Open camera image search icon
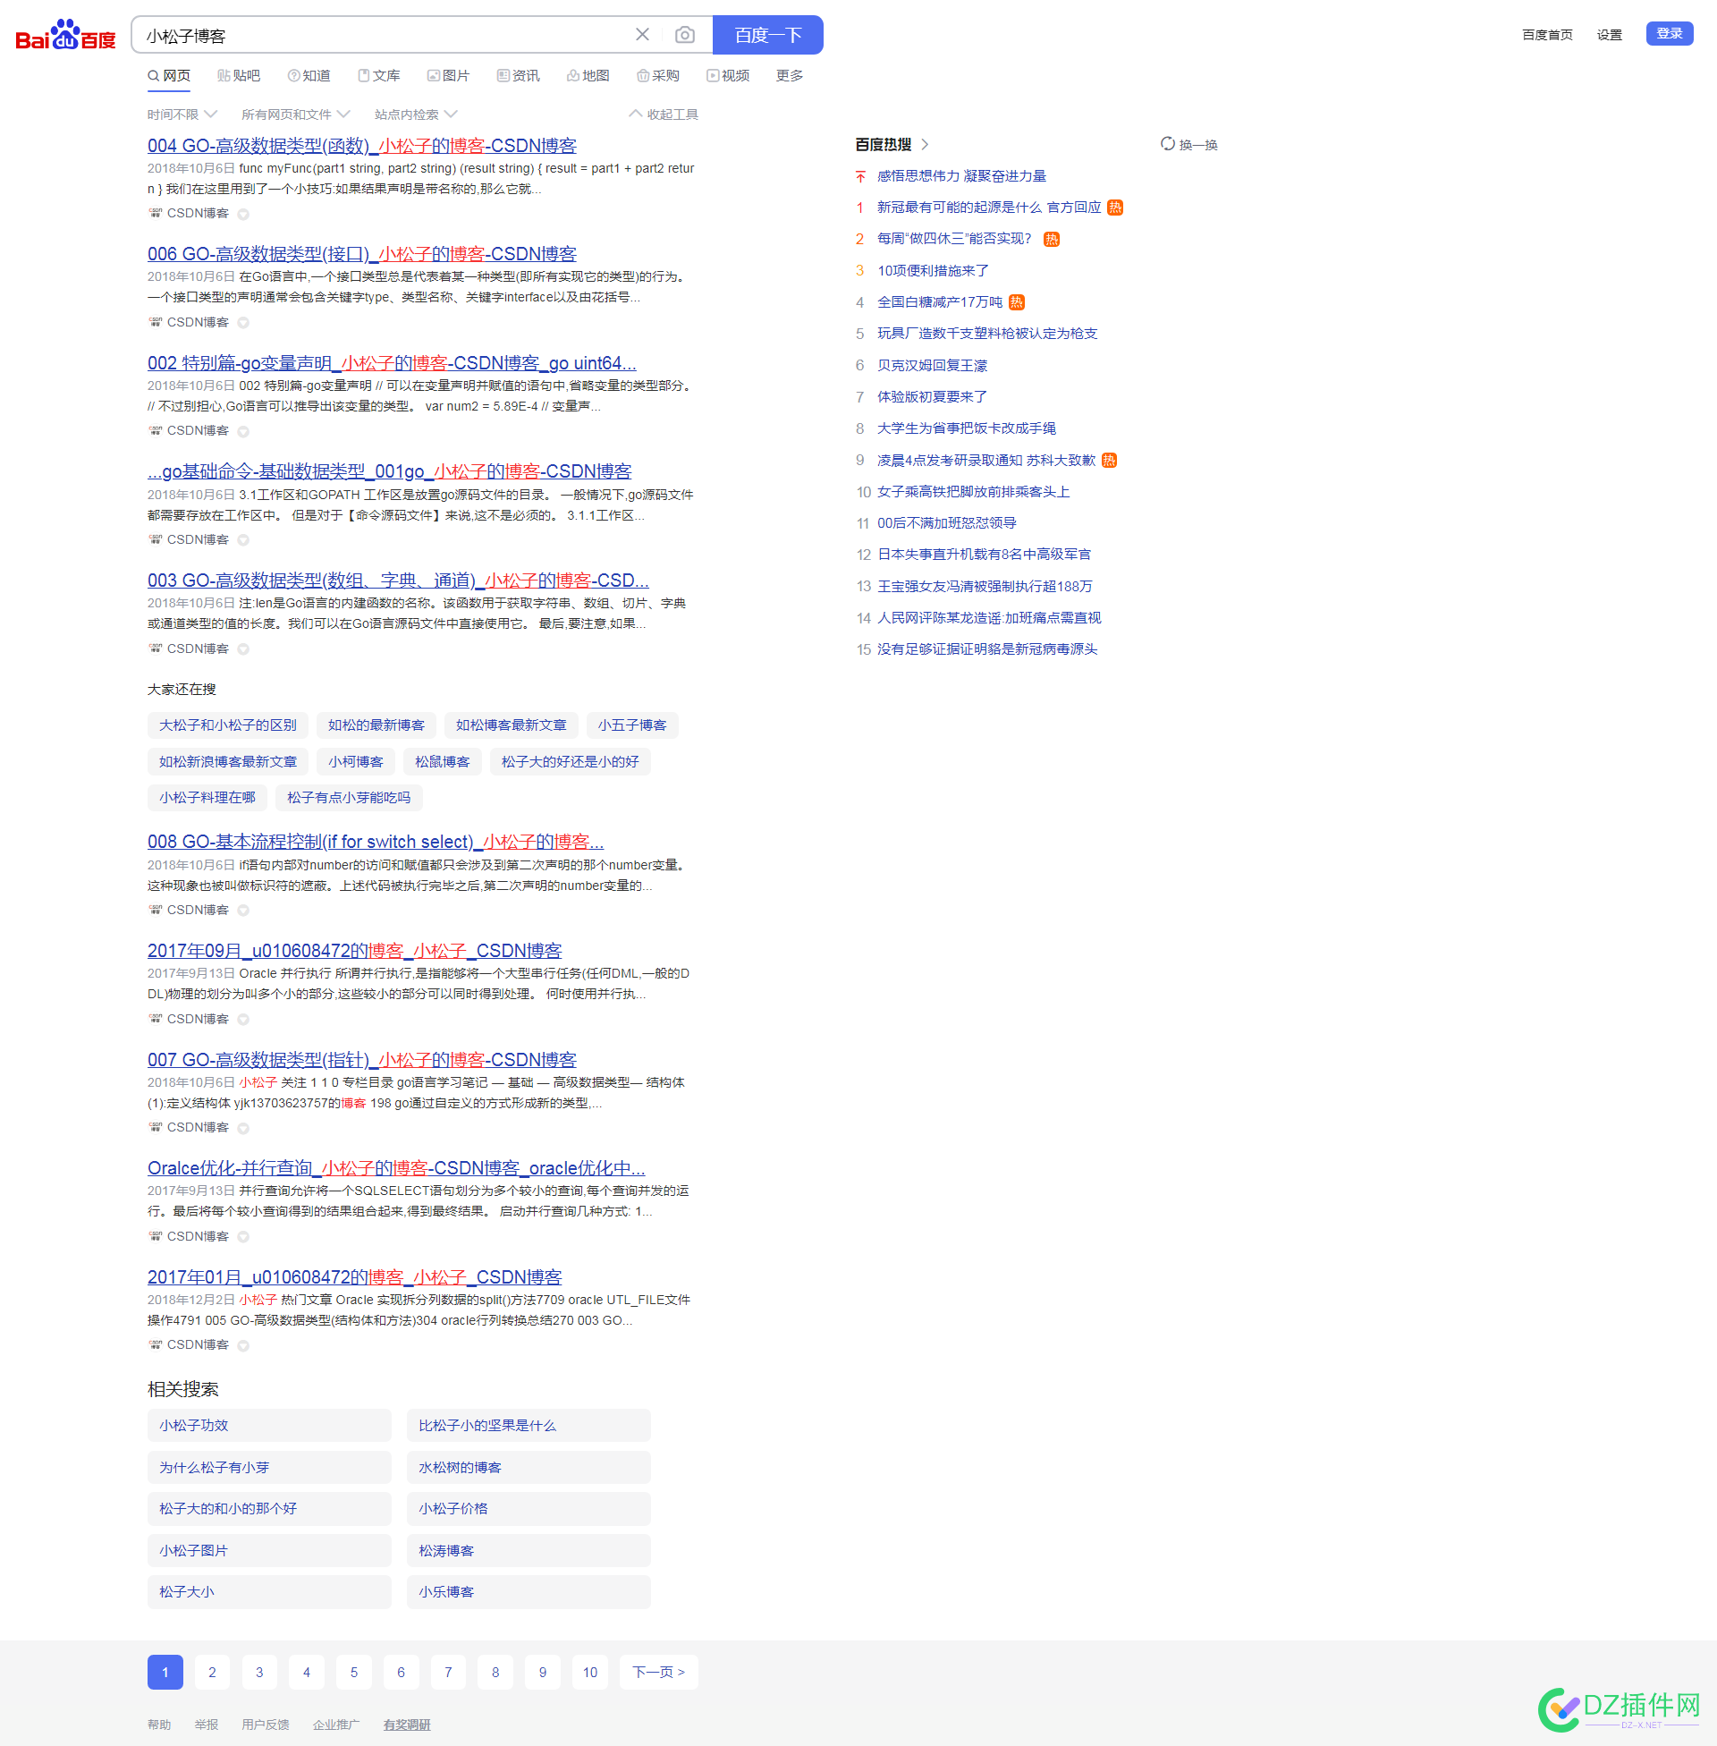This screenshot has width=1717, height=1746. coord(684,34)
